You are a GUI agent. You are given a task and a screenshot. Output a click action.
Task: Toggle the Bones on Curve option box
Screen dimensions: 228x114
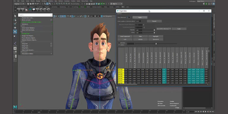pos(51,20)
